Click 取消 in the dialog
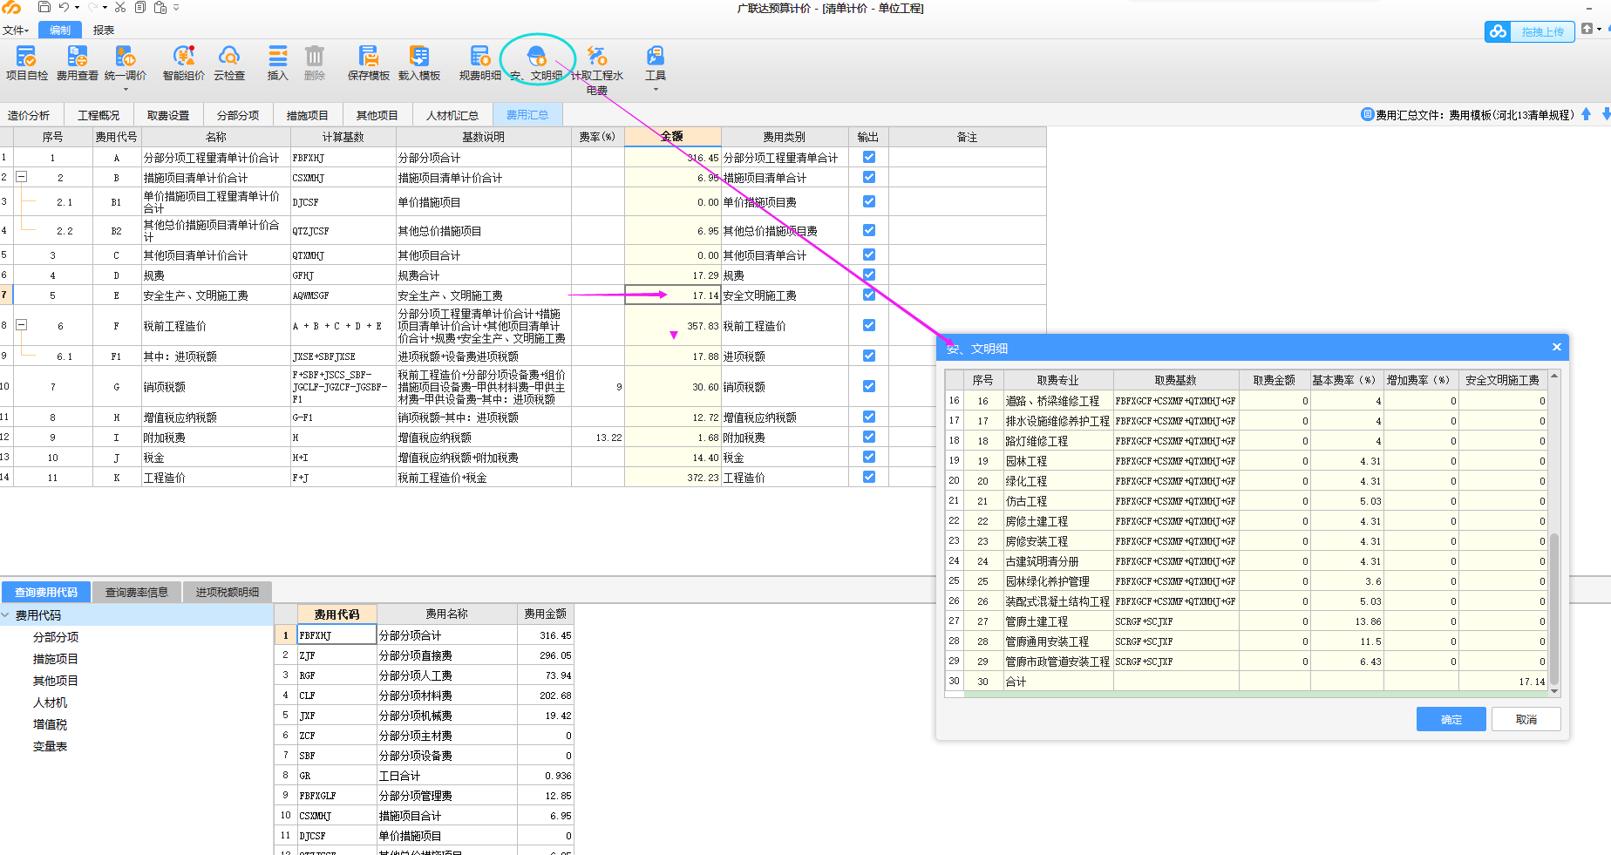 pyautogui.click(x=1526, y=719)
